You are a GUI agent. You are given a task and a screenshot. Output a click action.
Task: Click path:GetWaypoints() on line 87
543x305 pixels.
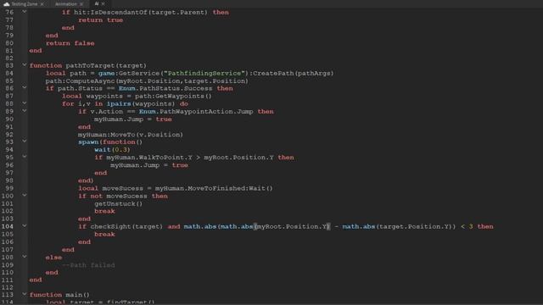pyautogui.click(x=173, y=96)
